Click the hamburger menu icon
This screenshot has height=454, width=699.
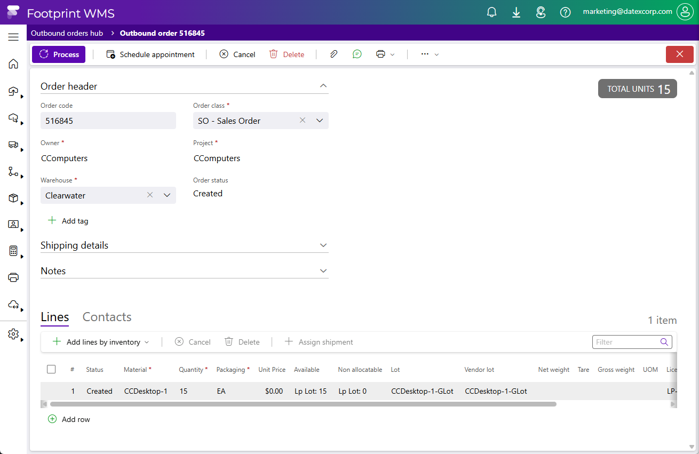tap(13, 37)
